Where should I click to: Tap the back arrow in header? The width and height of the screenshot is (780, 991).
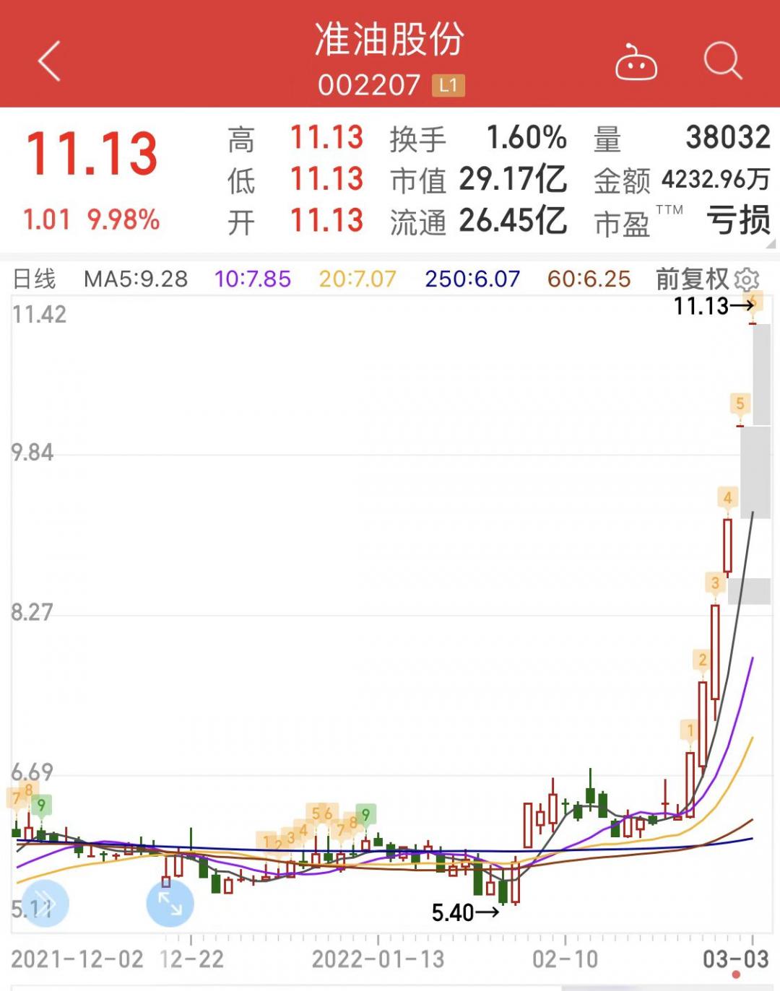(x=49, y=61)
